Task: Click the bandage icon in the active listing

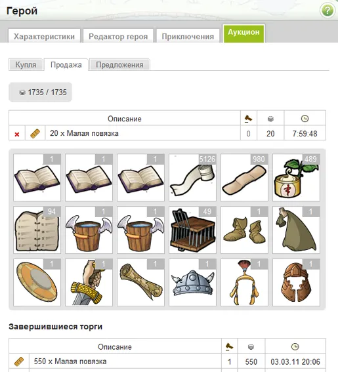Action: tap(35, 134)
